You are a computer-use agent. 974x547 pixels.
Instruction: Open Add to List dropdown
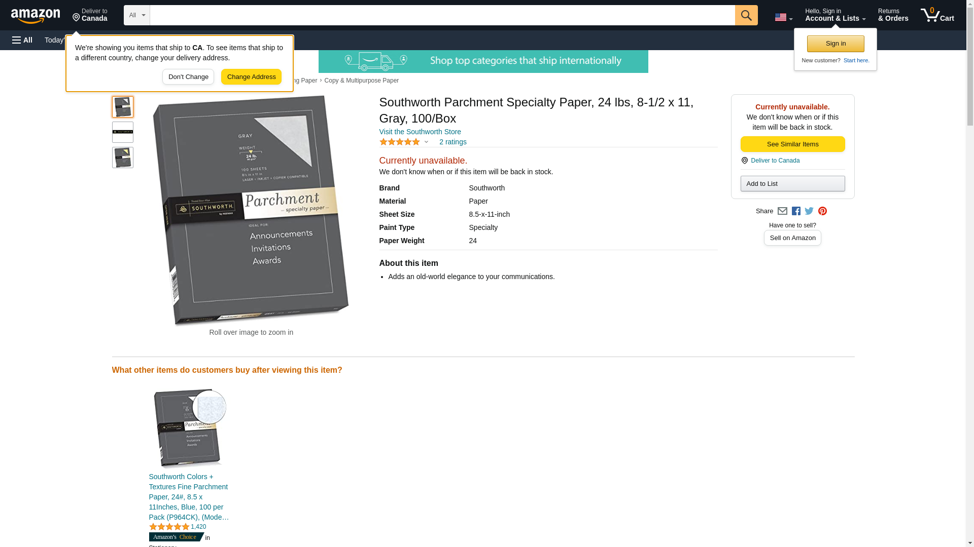pyautogui.click(x=792, y=183)
